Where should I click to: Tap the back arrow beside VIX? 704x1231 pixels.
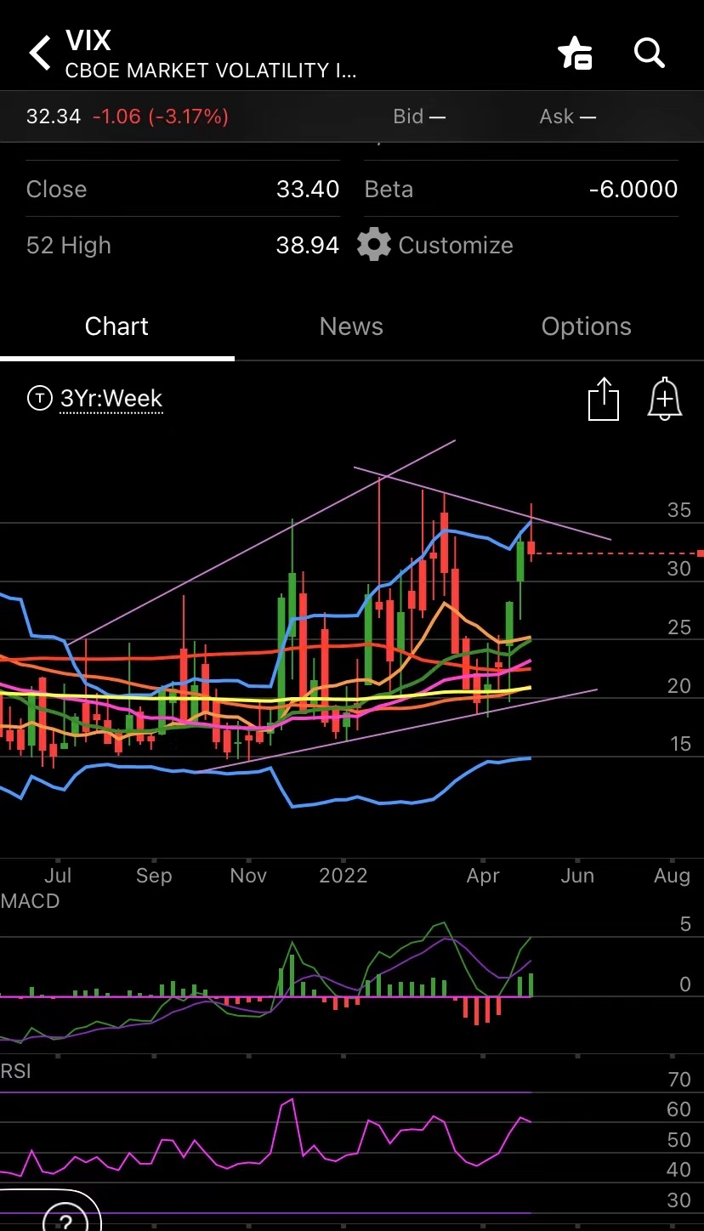(40, 53)
